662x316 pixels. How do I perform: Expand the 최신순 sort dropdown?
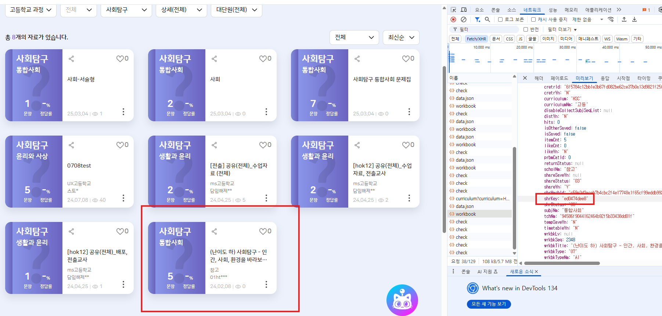[401, 37]
